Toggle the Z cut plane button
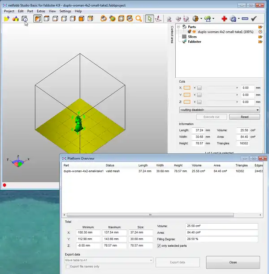Screen dimensions: 269x274 pos(187,102)
